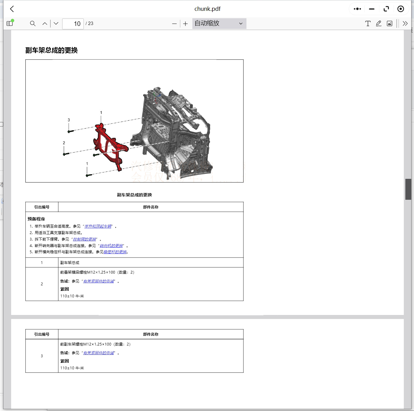Open the document search tool

[32, 23]
